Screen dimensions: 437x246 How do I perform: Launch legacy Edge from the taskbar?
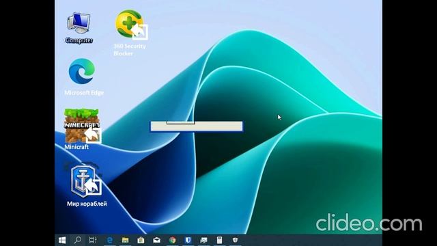[x=110, y=240]
